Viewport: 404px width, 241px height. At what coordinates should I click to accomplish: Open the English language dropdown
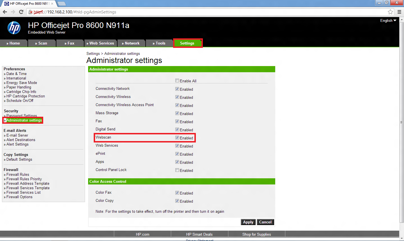[x=388, y=20]
